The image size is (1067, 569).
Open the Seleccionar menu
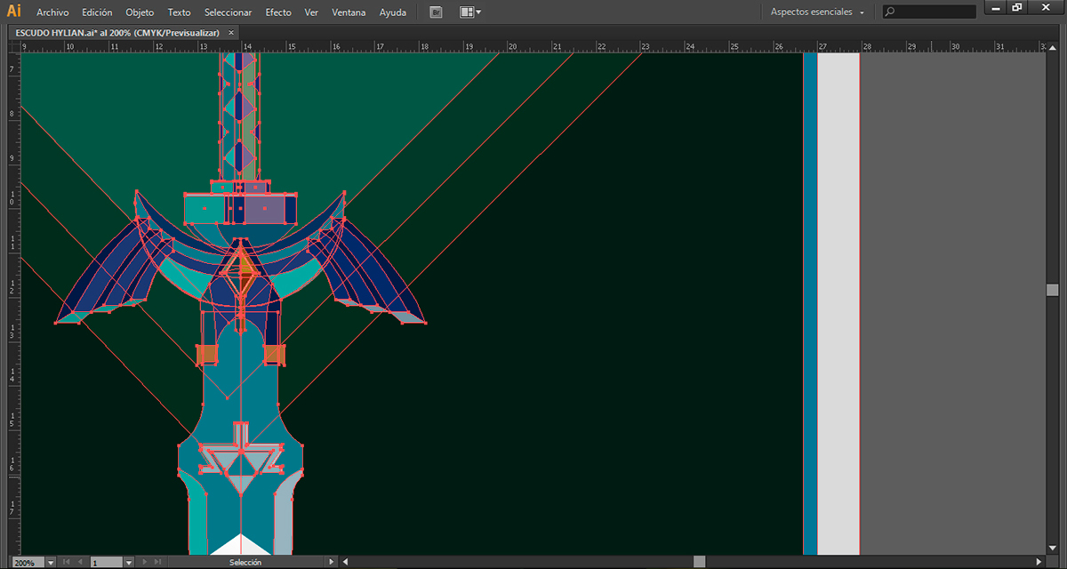(x=227, y=12)
